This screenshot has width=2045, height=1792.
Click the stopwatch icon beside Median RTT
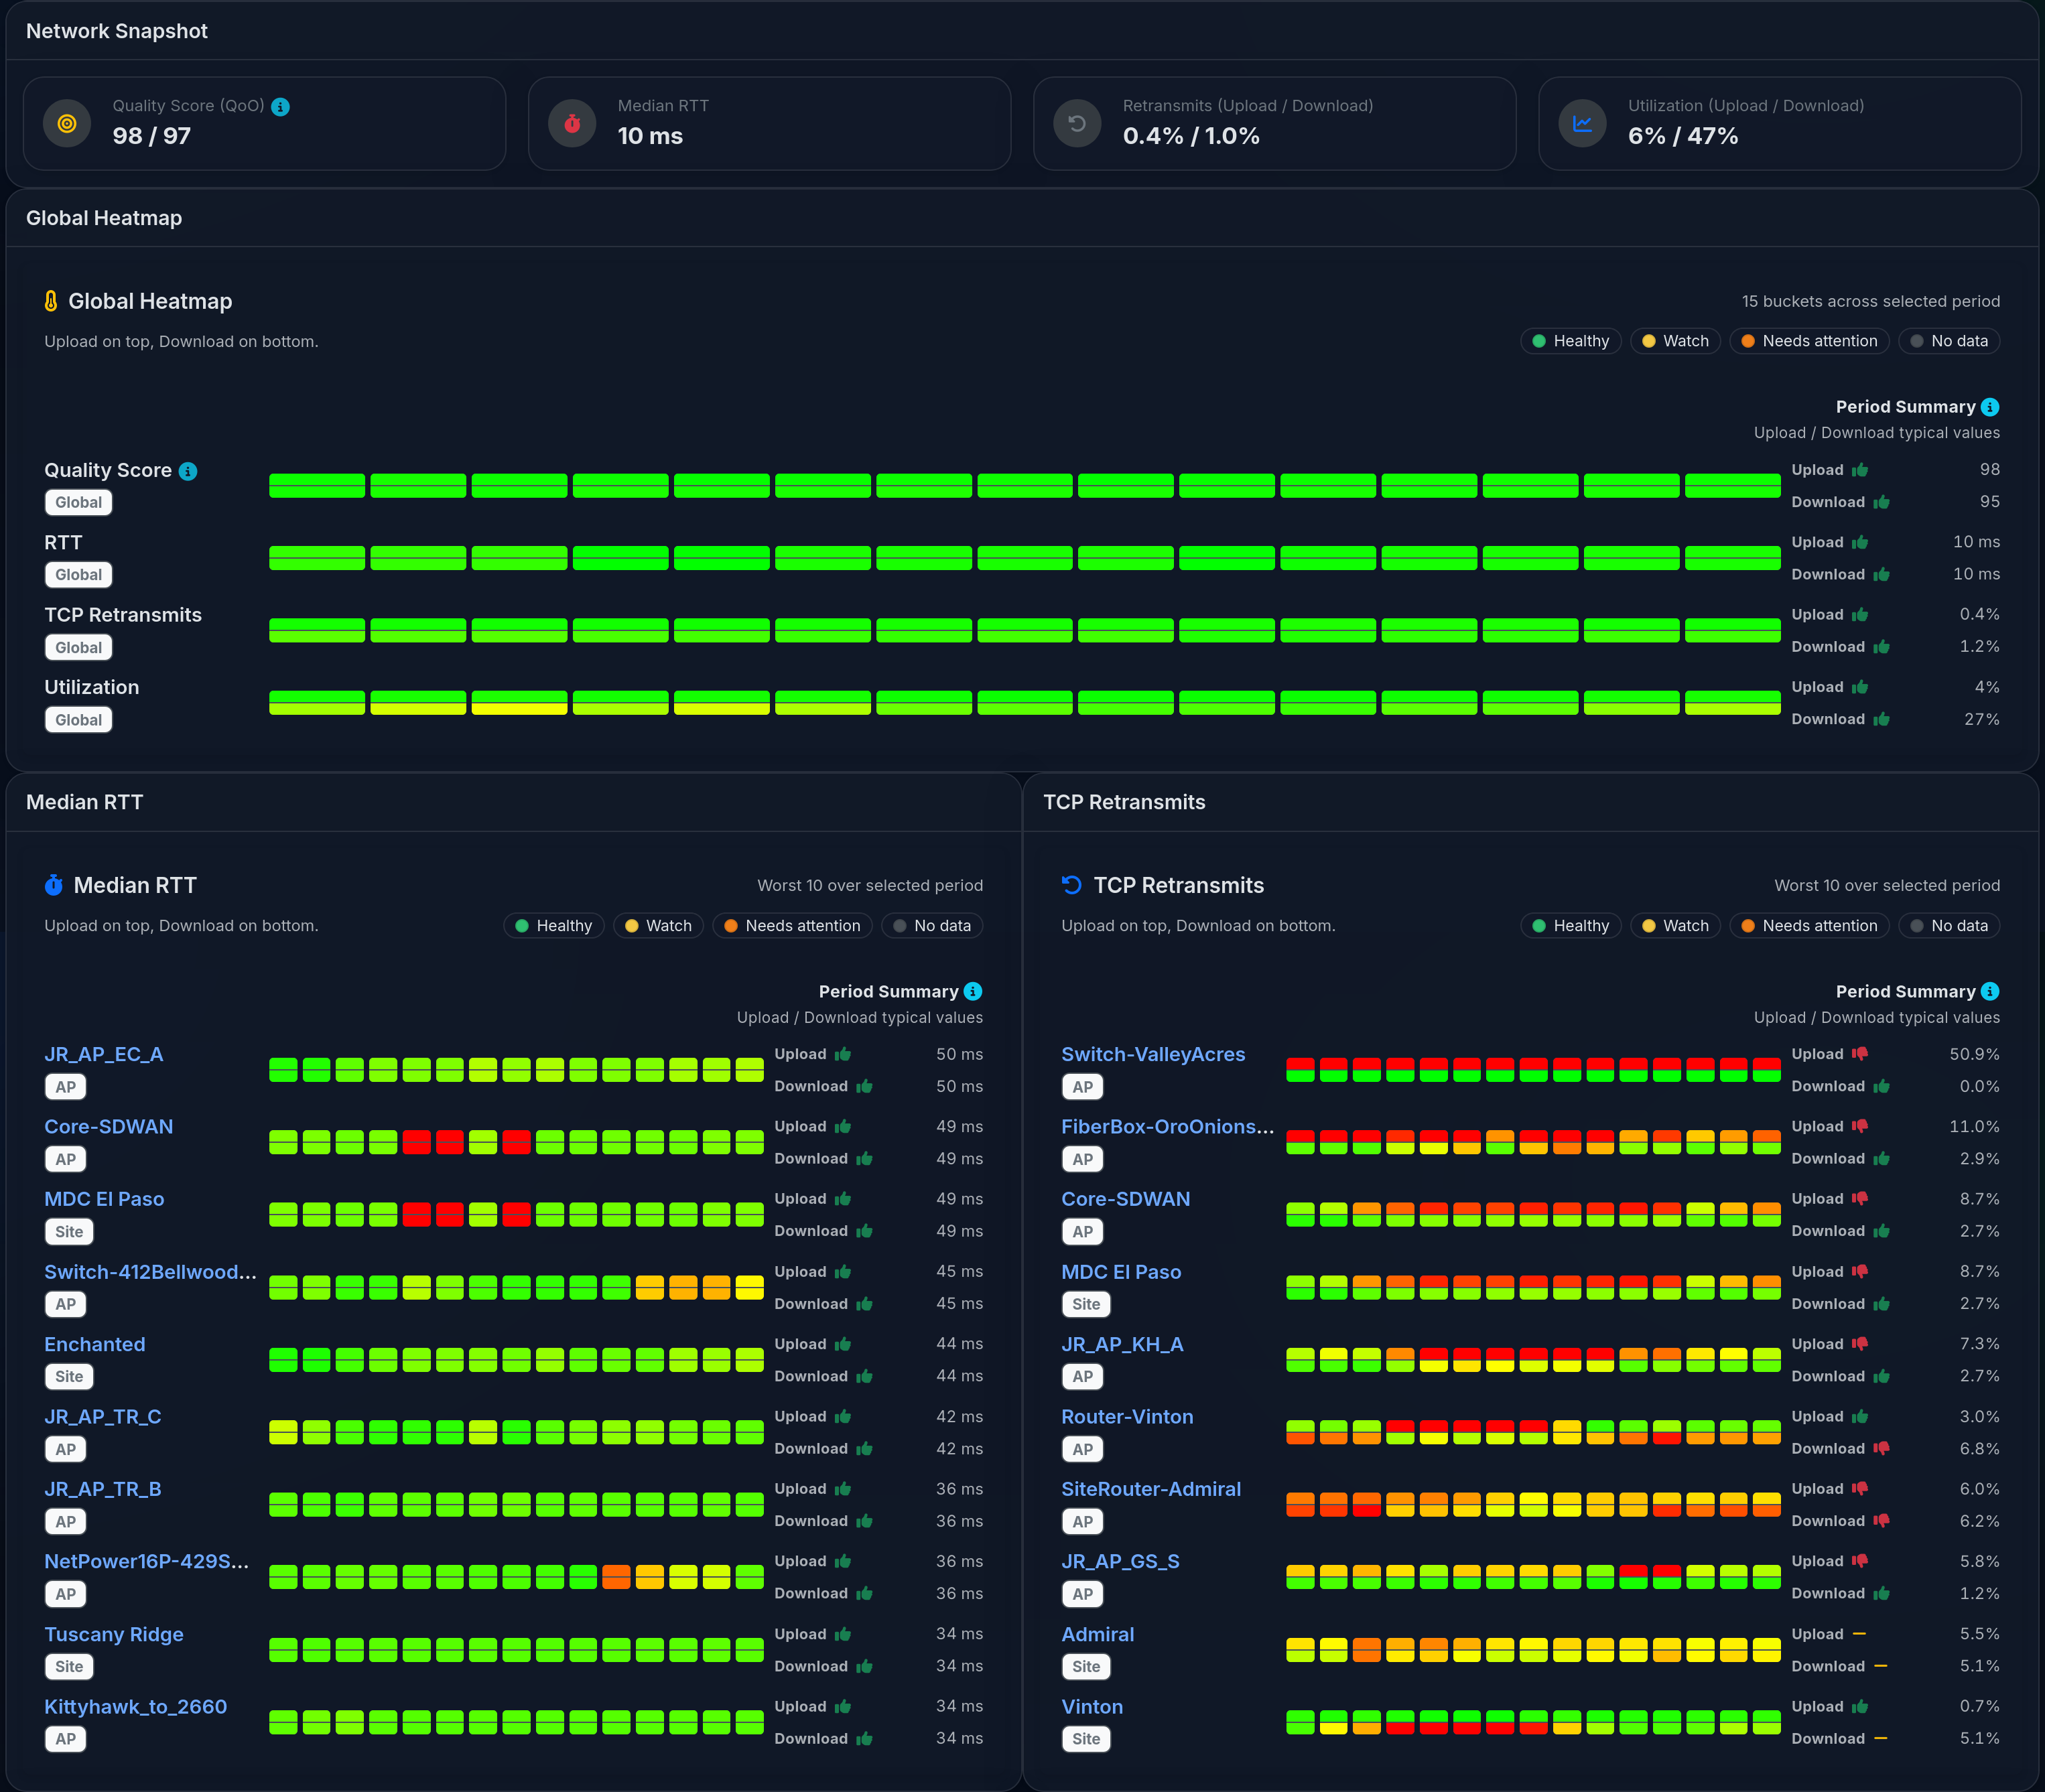(572, 124)
